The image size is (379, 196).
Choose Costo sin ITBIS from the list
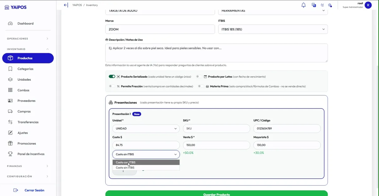(x=146, y=168)
